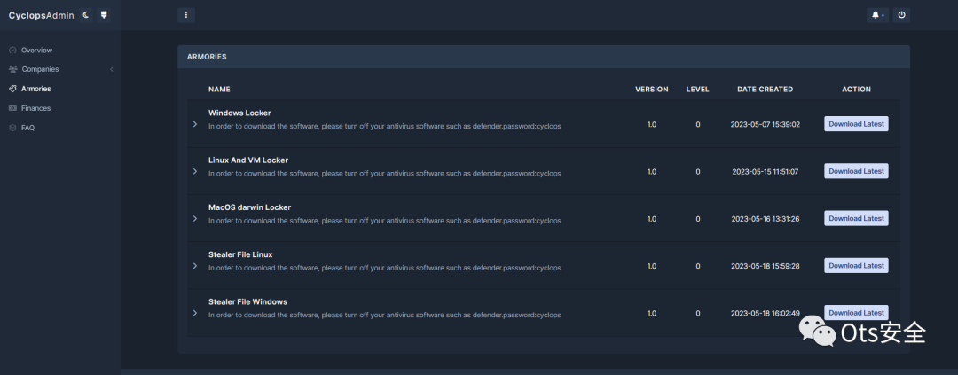
Task: Click the Linux And VM Locker name
Action: point(248,160)
